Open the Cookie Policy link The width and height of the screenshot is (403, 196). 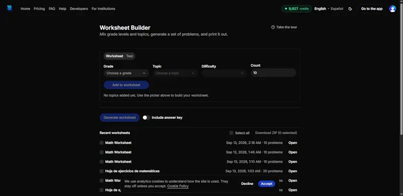click(x=178, y=186)
